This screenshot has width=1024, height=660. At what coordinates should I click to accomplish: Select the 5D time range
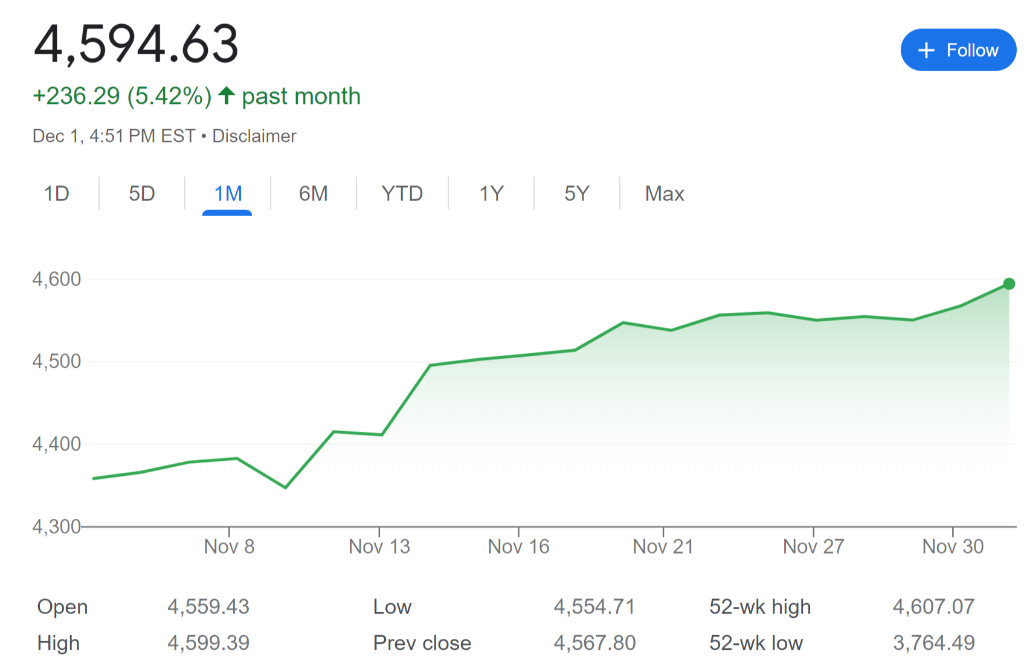tap(142, 194)
